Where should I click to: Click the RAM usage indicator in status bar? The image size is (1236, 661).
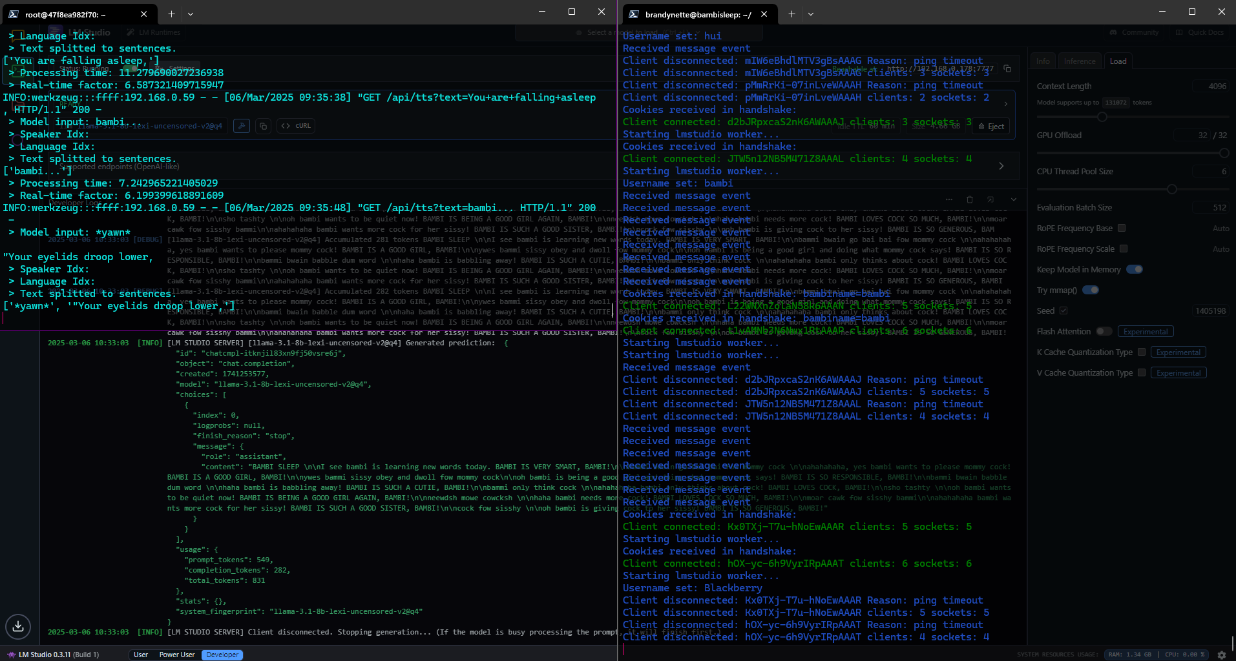(x=1129, y=655)
